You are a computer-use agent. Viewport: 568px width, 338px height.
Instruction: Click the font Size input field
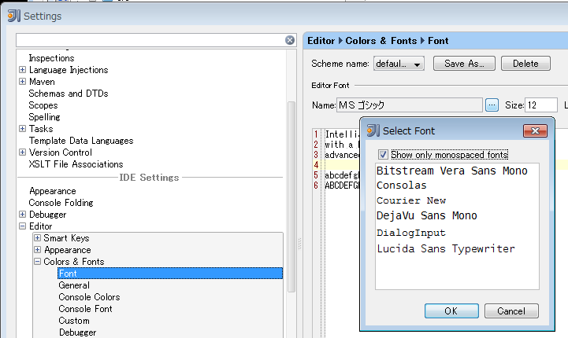[x=541, y=105]
